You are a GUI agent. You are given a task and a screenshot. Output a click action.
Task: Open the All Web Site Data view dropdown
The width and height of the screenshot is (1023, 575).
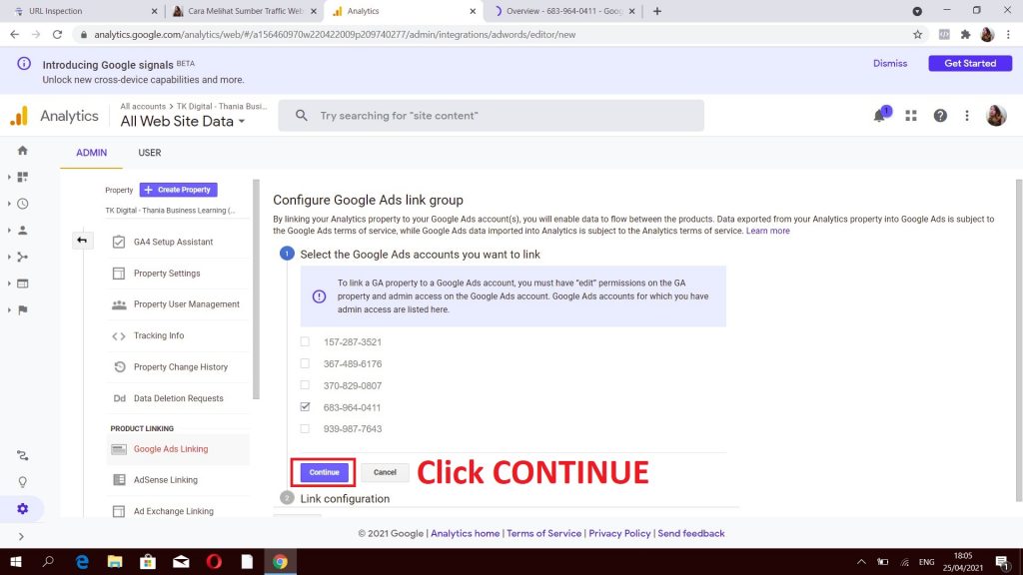coord(183,121)
